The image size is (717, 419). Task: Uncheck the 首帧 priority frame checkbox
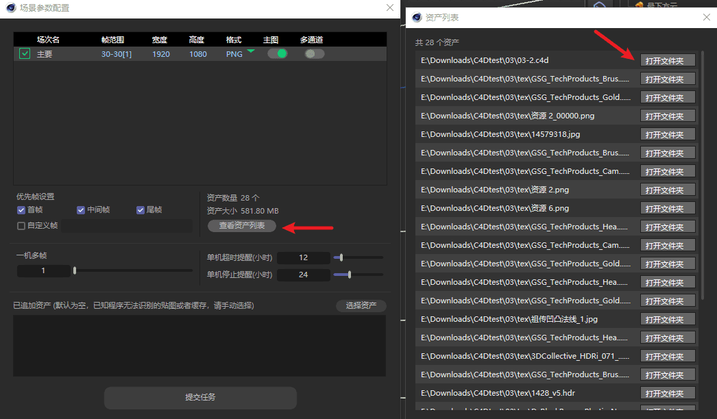pyautogui.click(x=21, y=210)
